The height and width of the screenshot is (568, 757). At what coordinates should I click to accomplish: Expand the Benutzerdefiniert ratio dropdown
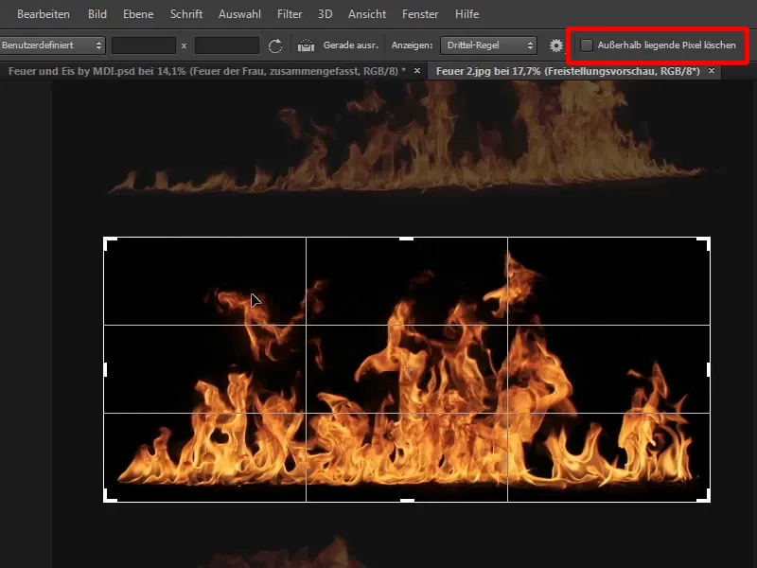(52, 45)
